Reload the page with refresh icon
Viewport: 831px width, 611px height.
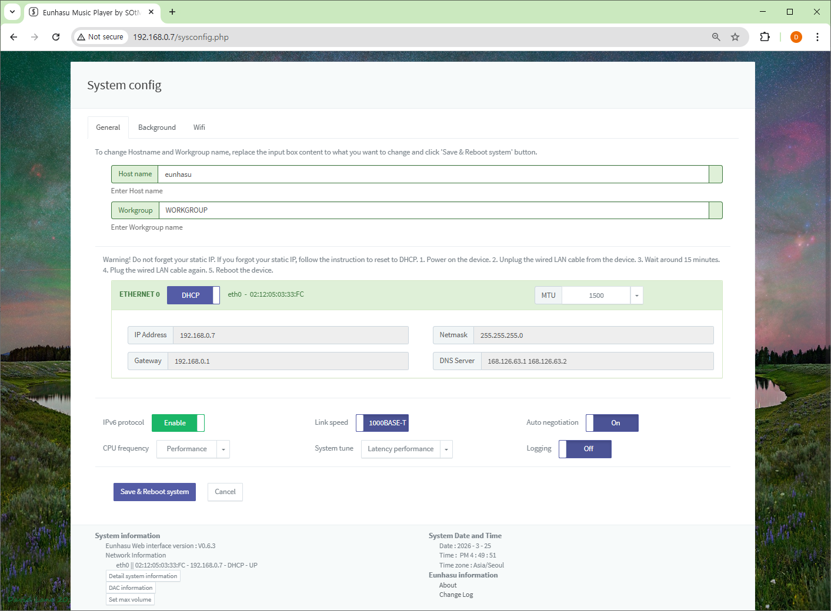coord(56,37)
